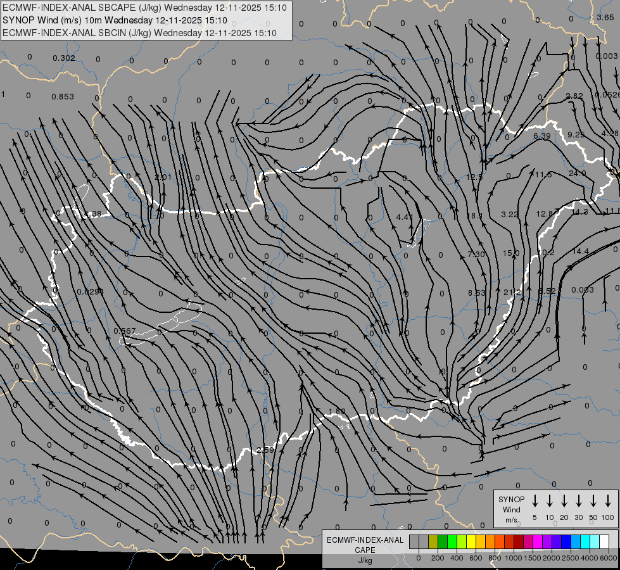Image resolution: width=620 pixels, height=570 pixels.
Task: Click the 2500 tick label on CAPE scale
Action: pos(570,558)
